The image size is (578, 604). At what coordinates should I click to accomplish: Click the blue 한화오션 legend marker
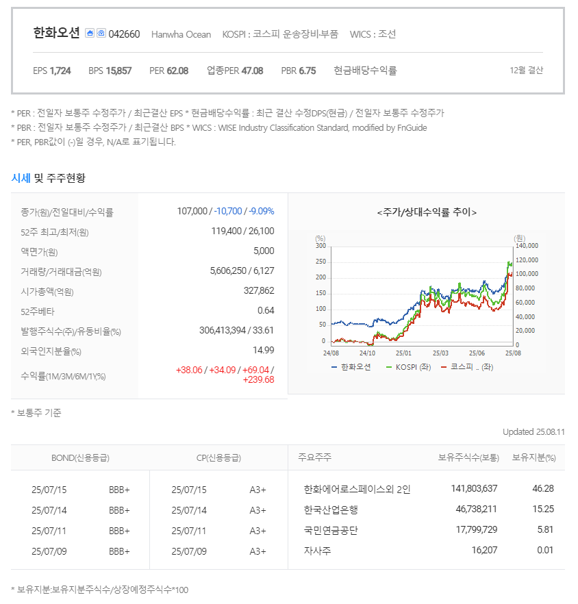click(x=334, y=367)
